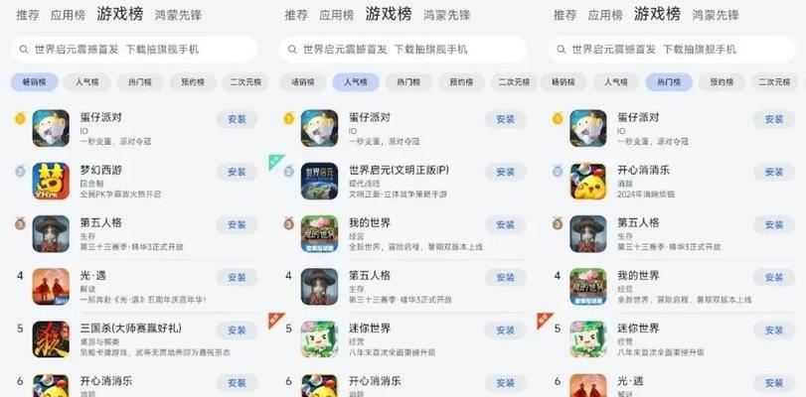This screenshot has width=806, height=397.
Task: Open 鸿蒙先锋 tab in rightmost panel
Action: tap(716, 16)
